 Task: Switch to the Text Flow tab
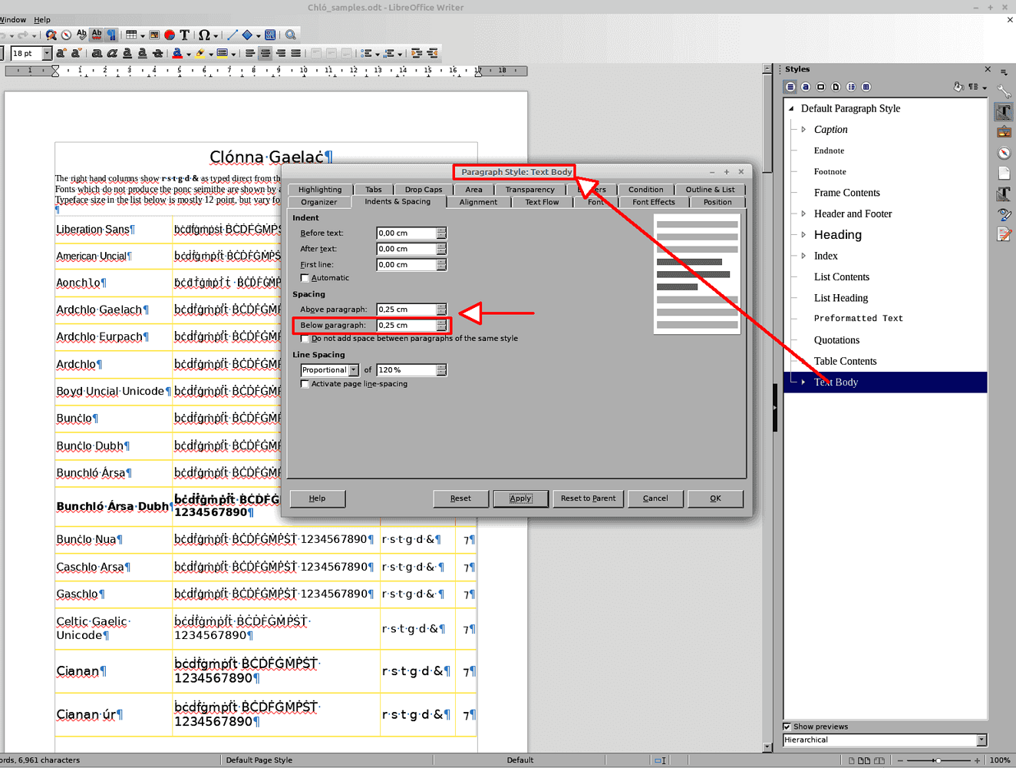tap(541, 201)
